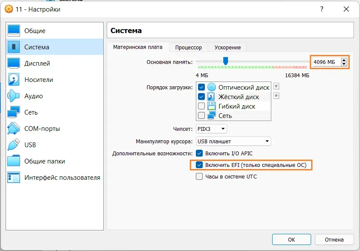Toggle Включить I/O APIC checkbox
The width and height of the screenshot is (360, 251).
[199, 153]
